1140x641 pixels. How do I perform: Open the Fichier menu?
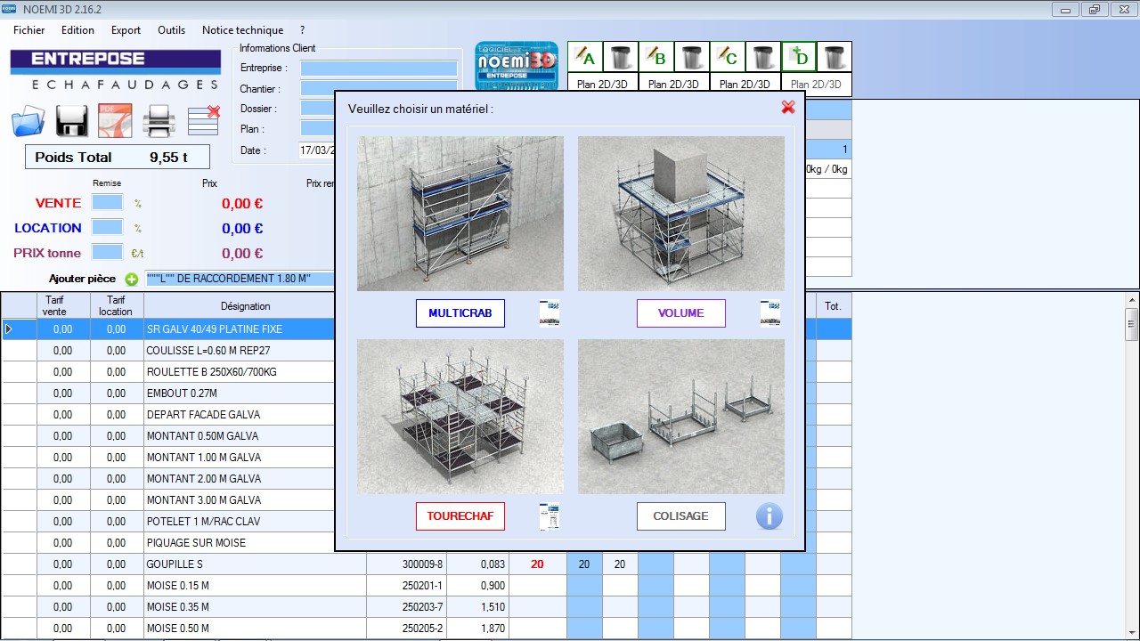pyautogui.click(x=29, y=29)
